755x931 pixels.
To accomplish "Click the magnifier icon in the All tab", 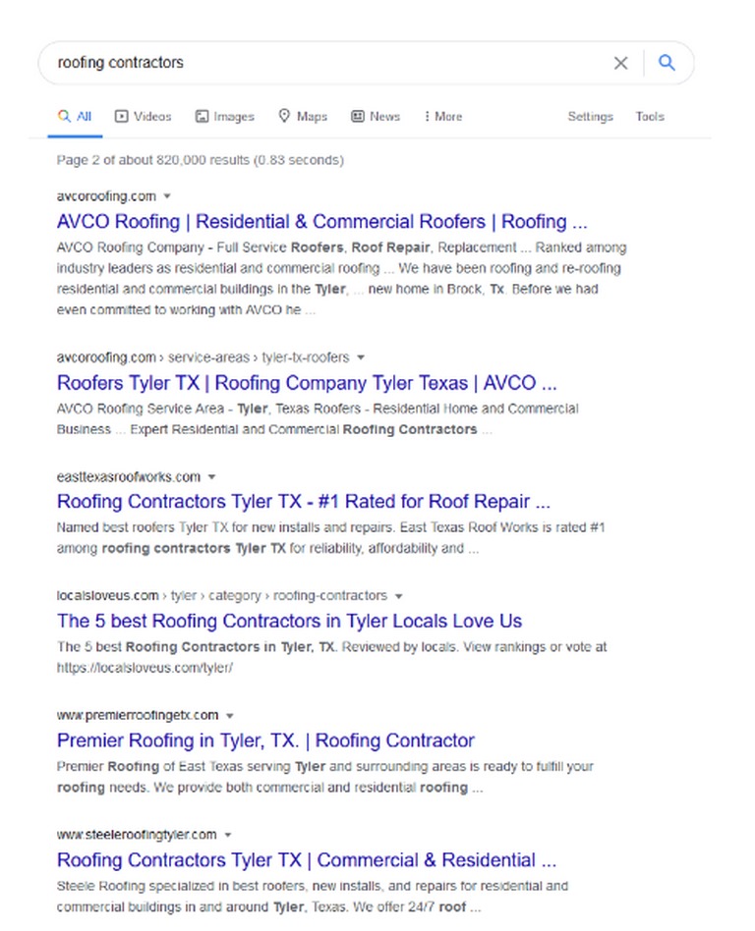I will click(64, 116).
